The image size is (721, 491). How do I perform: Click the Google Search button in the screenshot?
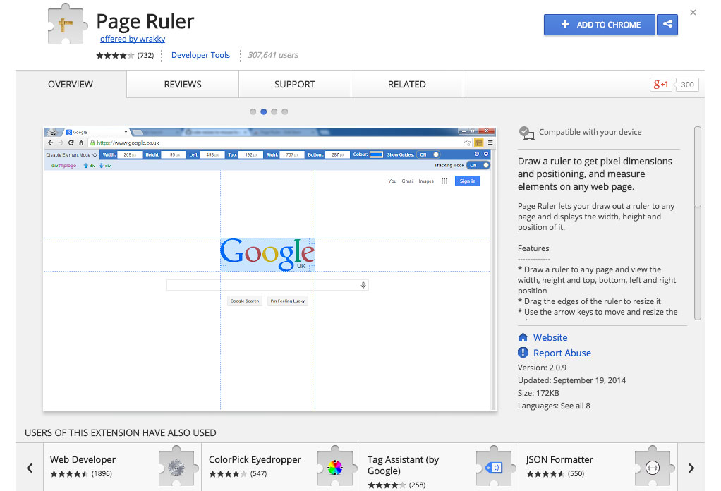click(245, 301)
